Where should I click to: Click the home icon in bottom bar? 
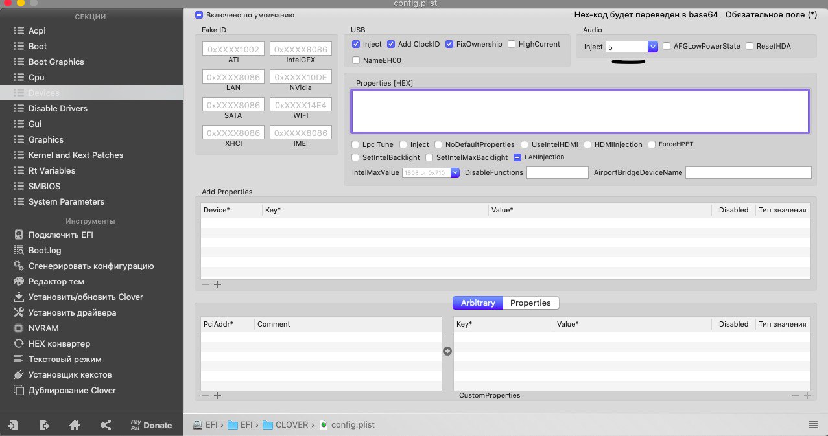pyautogui.click(x=75, y=425)
